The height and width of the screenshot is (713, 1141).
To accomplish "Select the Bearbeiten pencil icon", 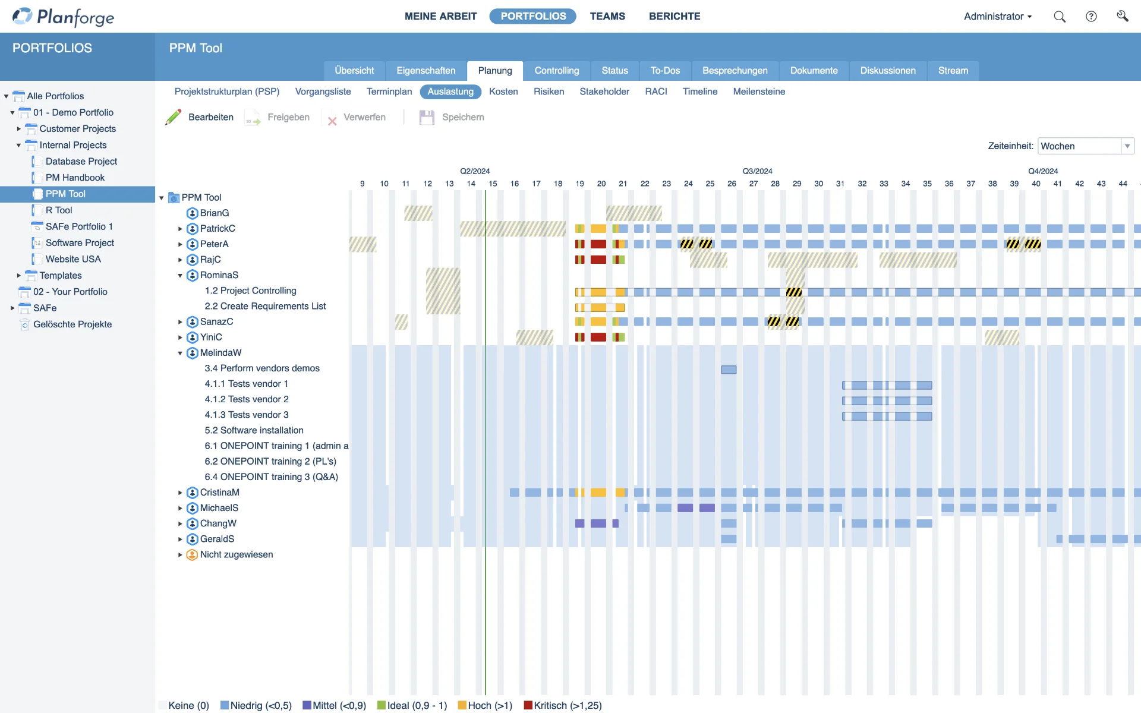I will pyautogui.click(x=173, y=117).
